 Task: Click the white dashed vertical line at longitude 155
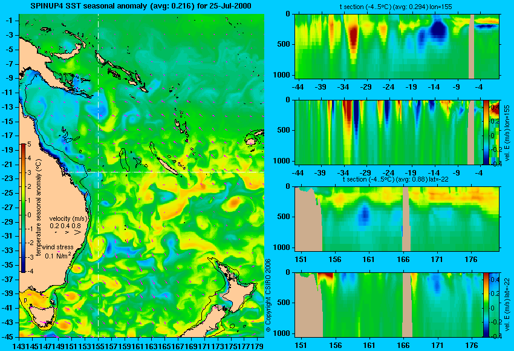point(99,175)
